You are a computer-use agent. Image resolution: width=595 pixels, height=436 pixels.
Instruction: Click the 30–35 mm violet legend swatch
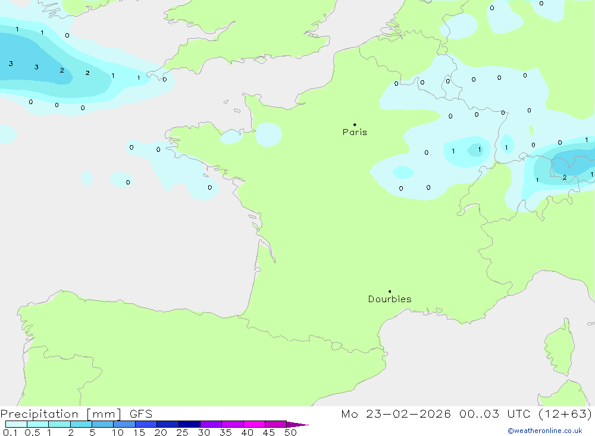point(211,424)
